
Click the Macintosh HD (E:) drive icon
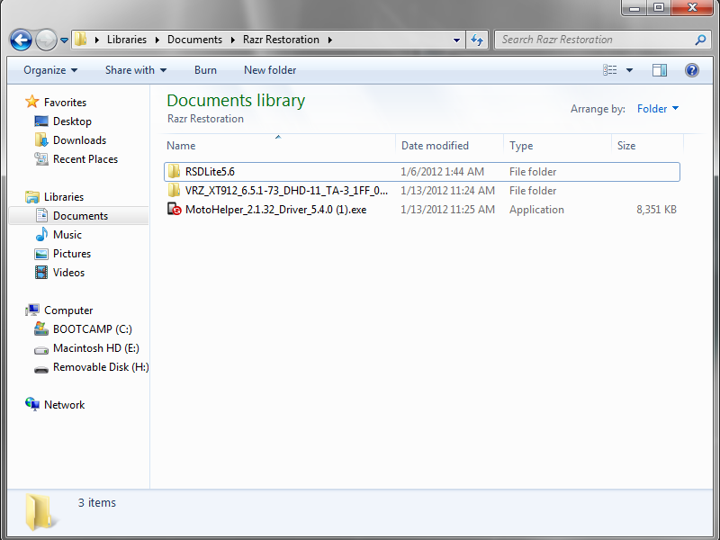pyautogui.click(x=41, y=350)
